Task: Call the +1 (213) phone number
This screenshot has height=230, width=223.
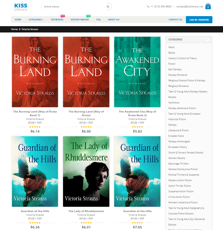Action: click(161, 7)
